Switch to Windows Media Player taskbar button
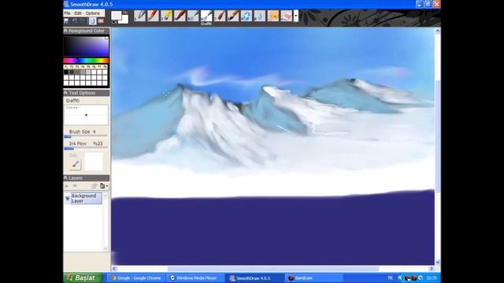 pyautogui.click(x=195, y=278)
